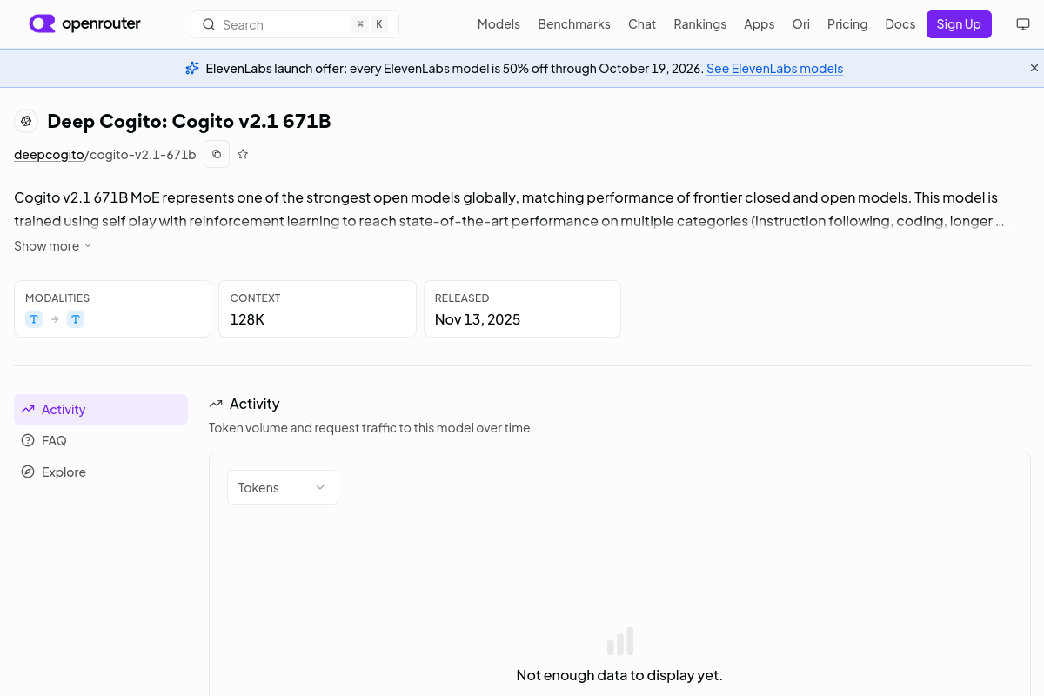Click 'Not enough data to display yet.' text
The height and width of the screenshot is (696, 1044).
[x=619, y=675]
